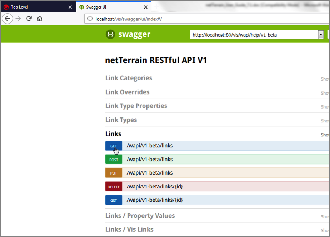The height and width of the screenshot is (237, 330).
Task: Click Show/Hide for Link Overrides
Action: pos(325,93)
